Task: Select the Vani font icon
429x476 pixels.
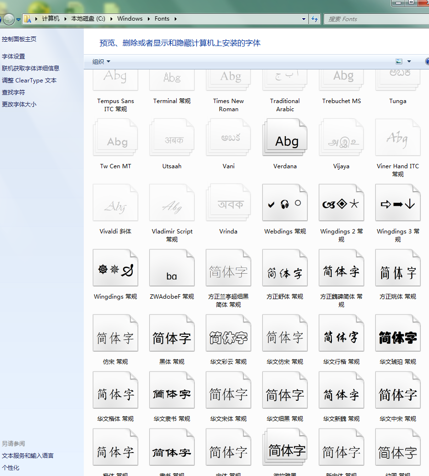Action: point(228,138)
